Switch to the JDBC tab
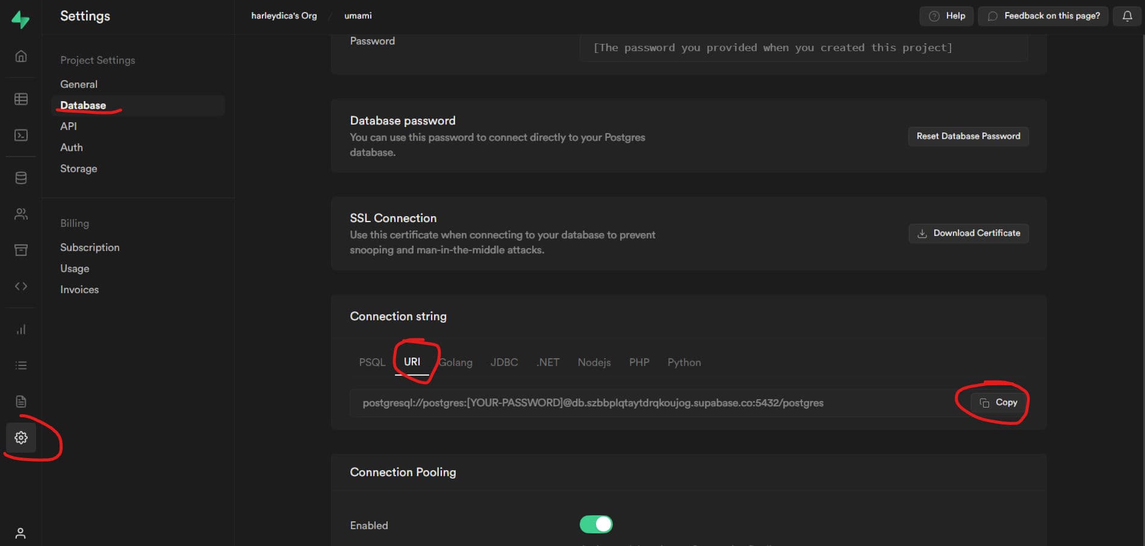The image size is (1145, 546). tap(503, 362)
